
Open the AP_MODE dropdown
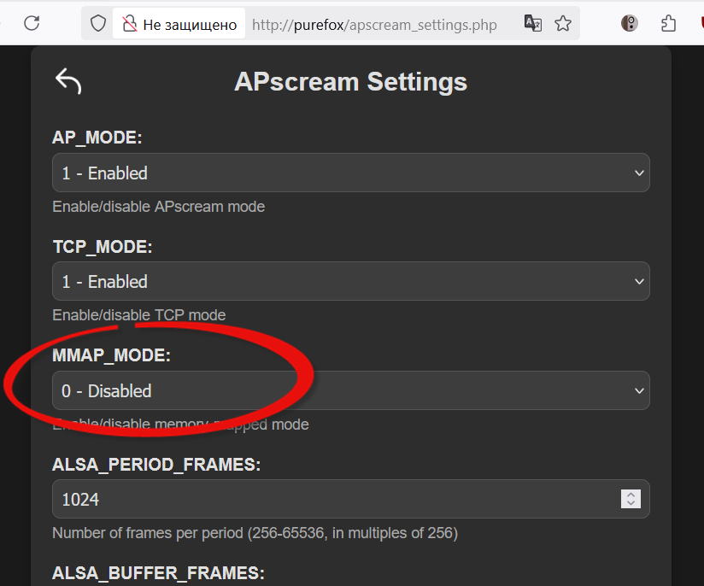click(x=350, y=173)
